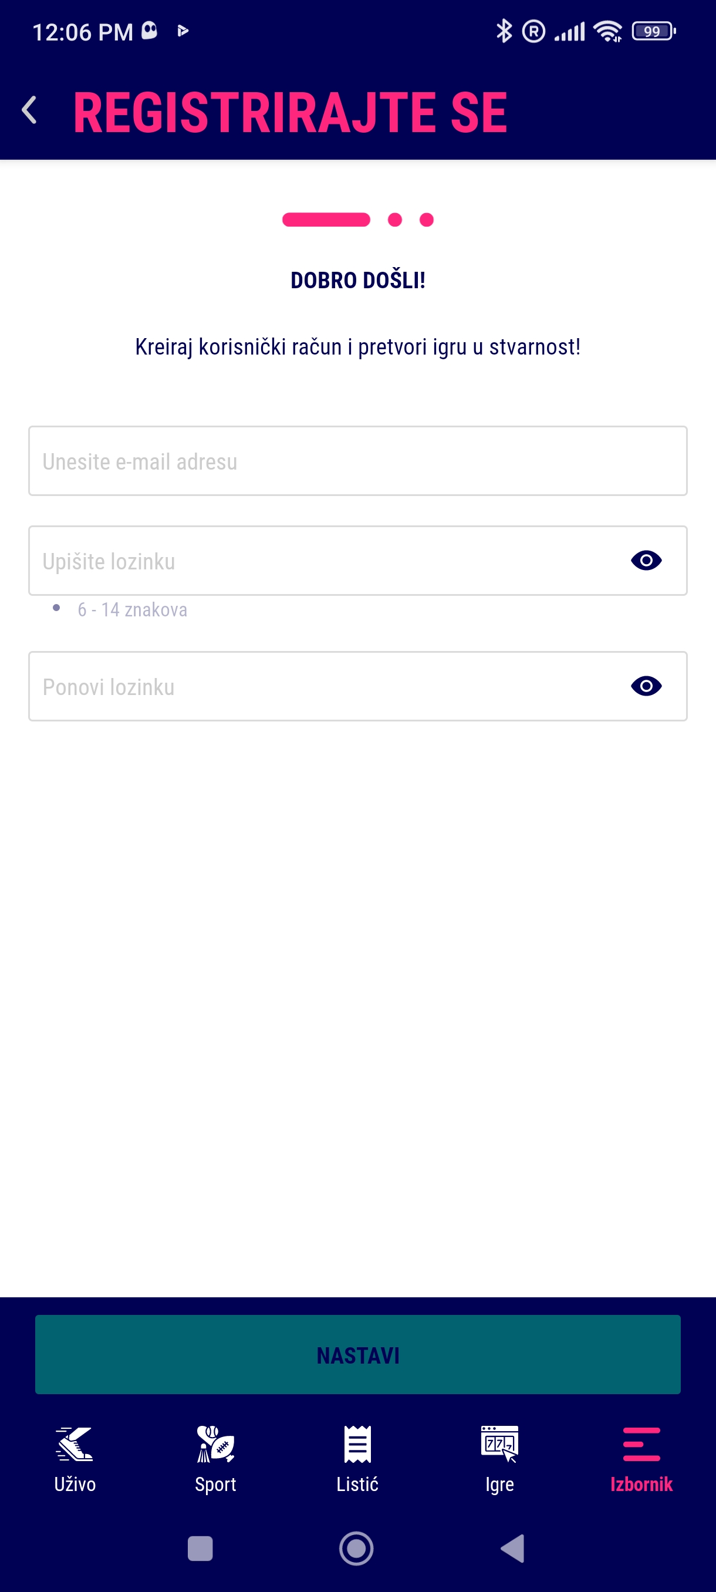Tap the first step progress bar indicator
The width and height of the screenshot is (716, 1592).
[326, 220]
